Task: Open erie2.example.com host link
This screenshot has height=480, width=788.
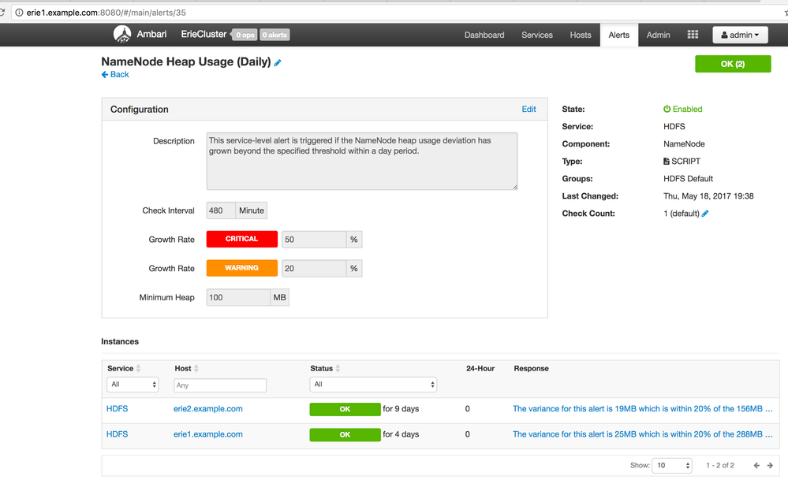Action: coord(208,409)
